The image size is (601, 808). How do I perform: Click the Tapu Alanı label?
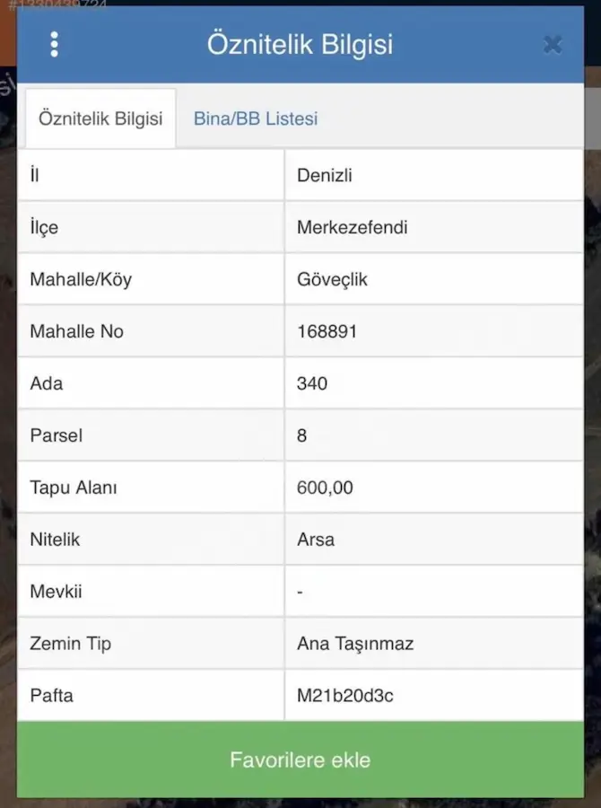pyautogui.click(x=74, y=487)
